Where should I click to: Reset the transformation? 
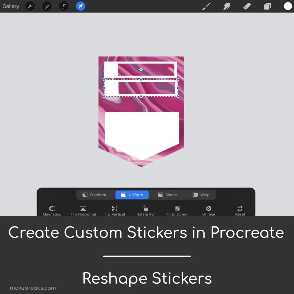point(240,211)
